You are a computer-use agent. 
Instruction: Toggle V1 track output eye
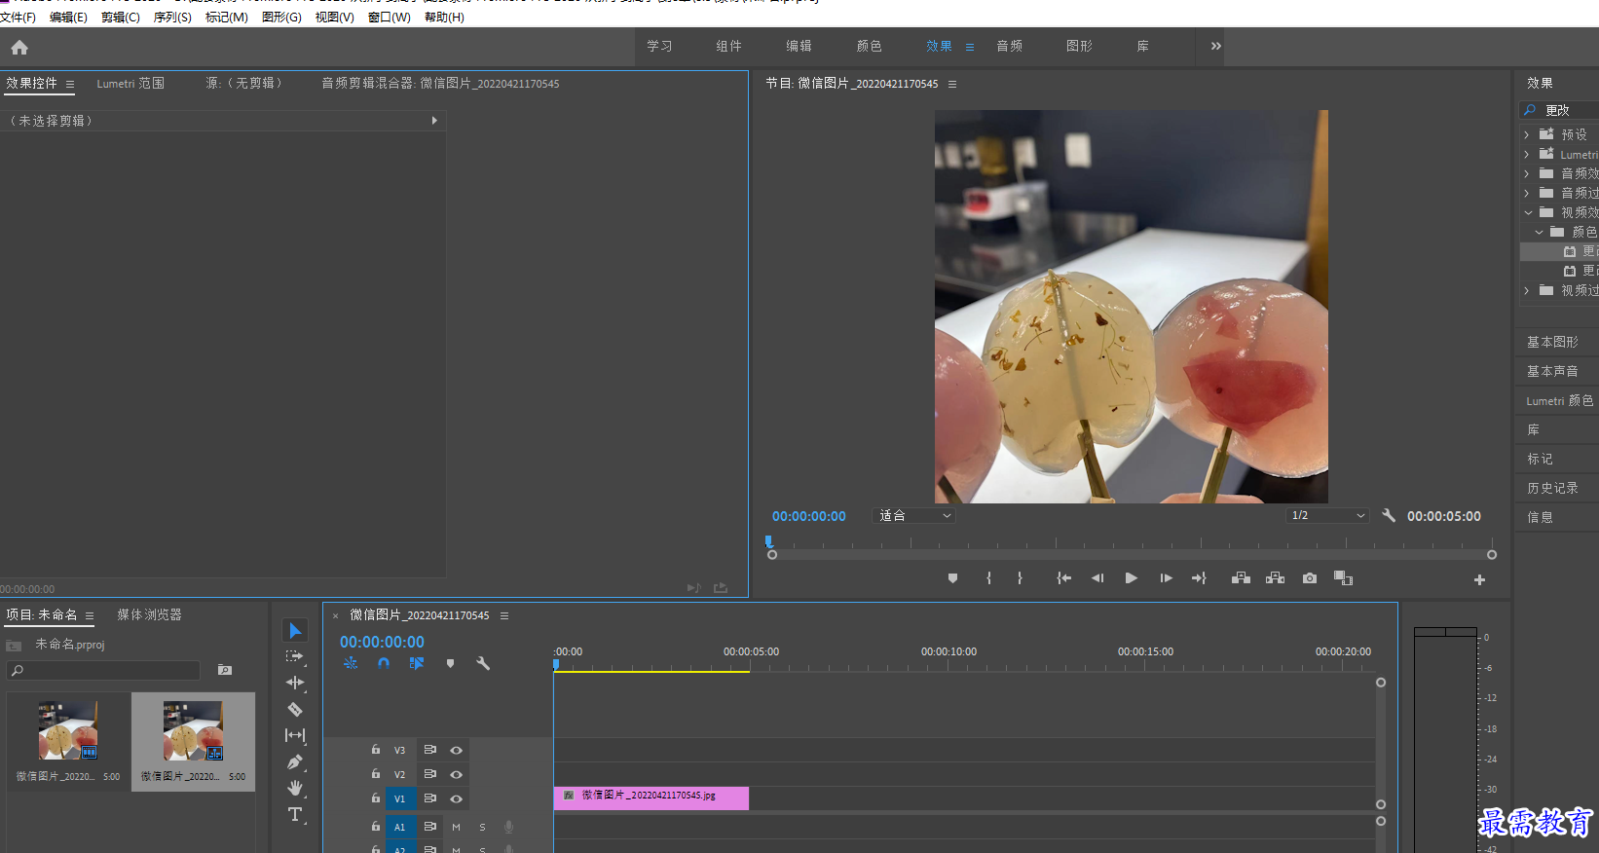click(x=456, y=799)
